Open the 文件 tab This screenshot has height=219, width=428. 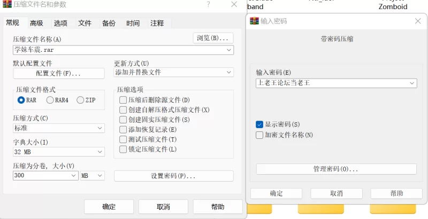[85, 24]
